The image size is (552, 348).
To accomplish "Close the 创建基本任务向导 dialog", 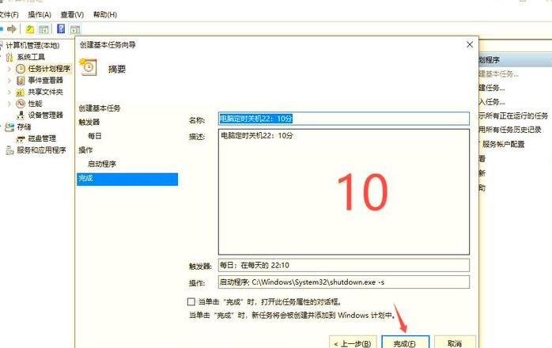I will [x=470, y=45].
